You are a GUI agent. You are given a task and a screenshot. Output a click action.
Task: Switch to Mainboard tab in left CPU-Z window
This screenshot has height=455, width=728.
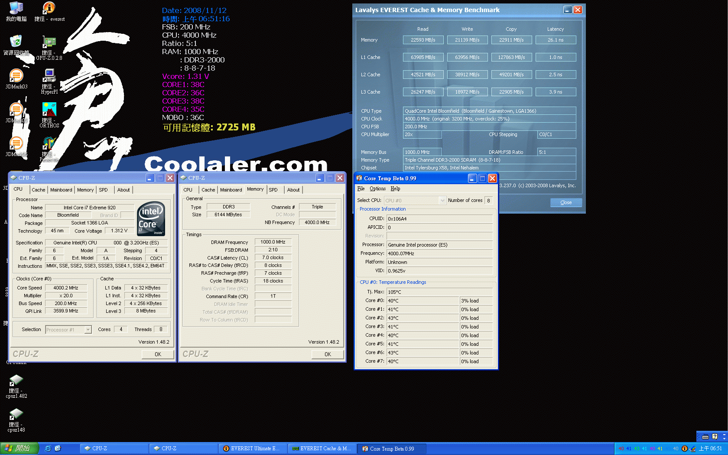click(x=61, y=190)
